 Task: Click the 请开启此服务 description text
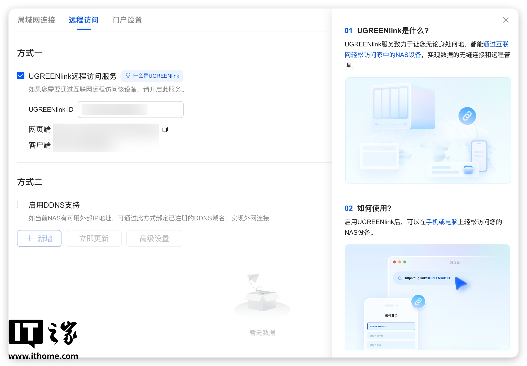point(107,89)
